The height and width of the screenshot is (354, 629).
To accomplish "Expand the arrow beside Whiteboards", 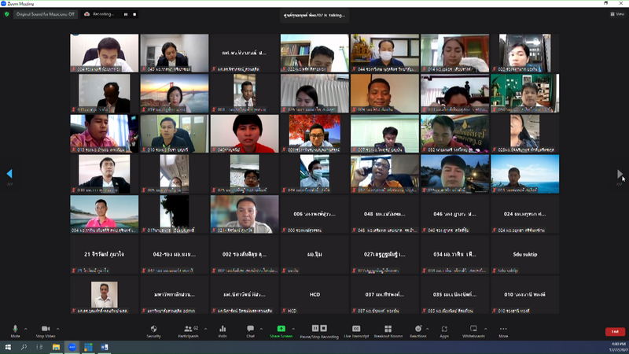I will pos(485,329).
